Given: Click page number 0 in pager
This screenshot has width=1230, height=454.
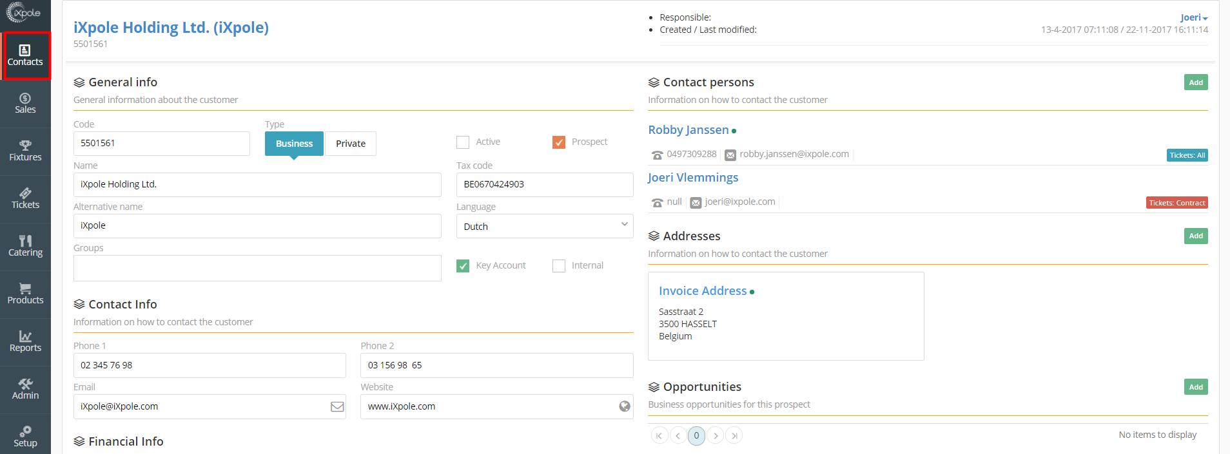Looking at the screenshot, I should click(696, 436).
